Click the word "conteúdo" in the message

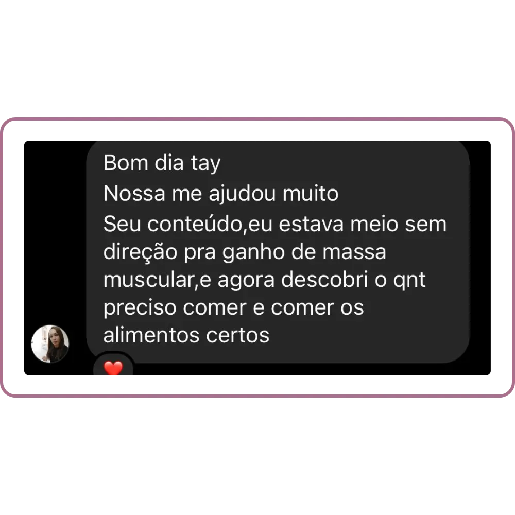pyautogui.click(x=195, y=225)
